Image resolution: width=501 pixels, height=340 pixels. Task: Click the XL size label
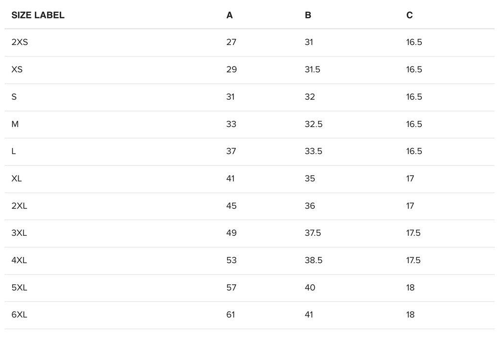(x=17, y=179)
